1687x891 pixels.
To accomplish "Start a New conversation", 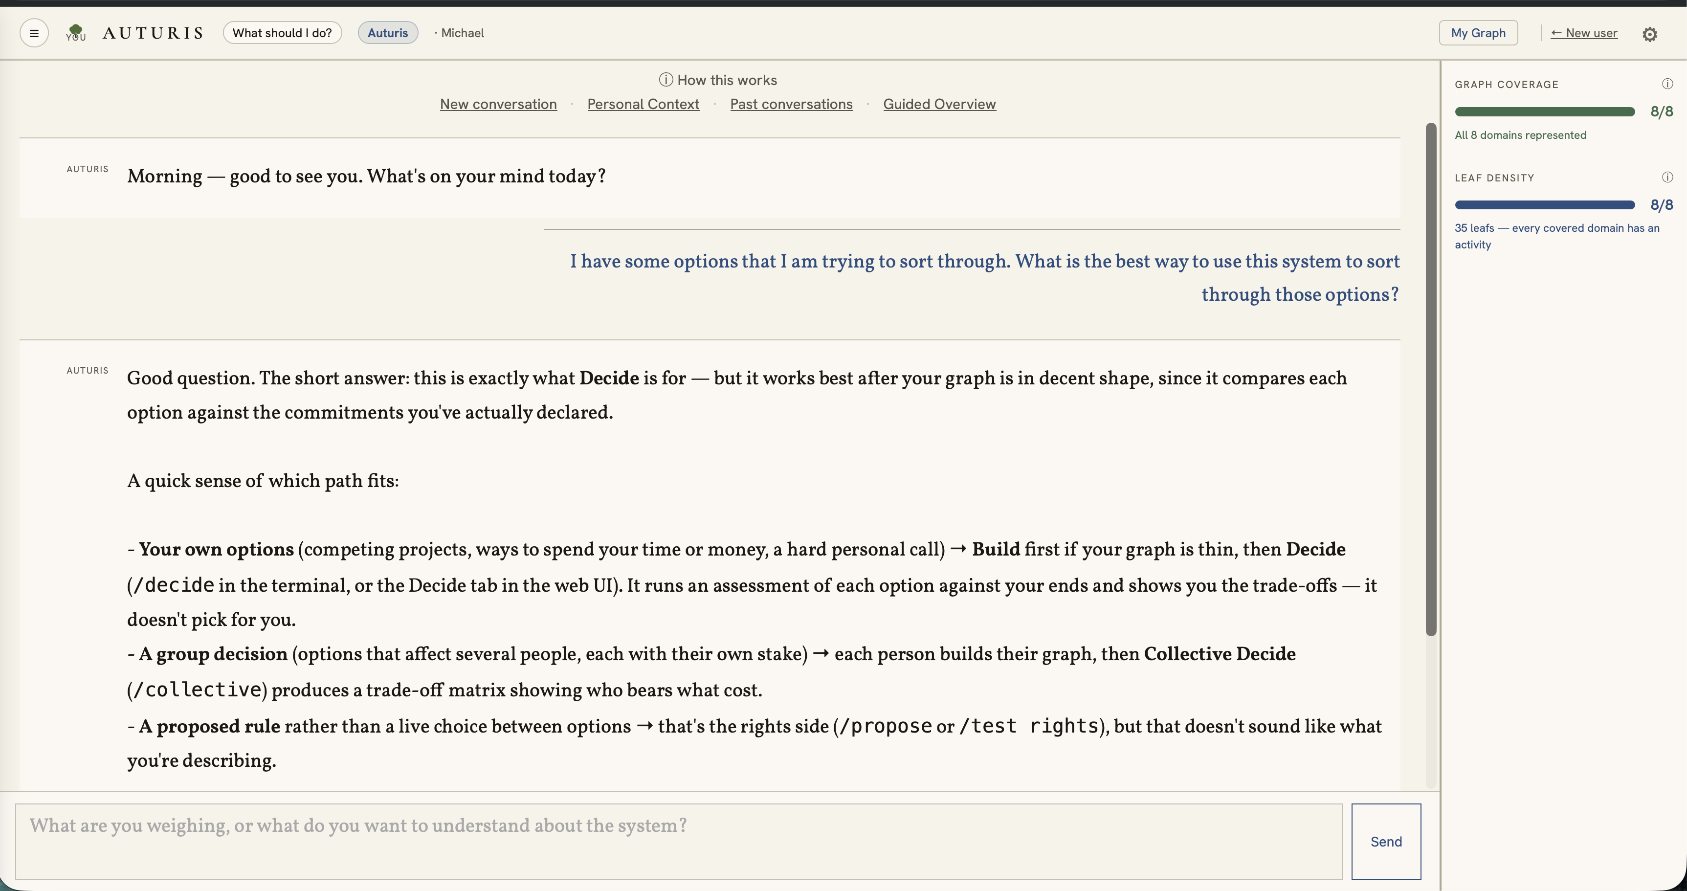I will coord(498,104).
